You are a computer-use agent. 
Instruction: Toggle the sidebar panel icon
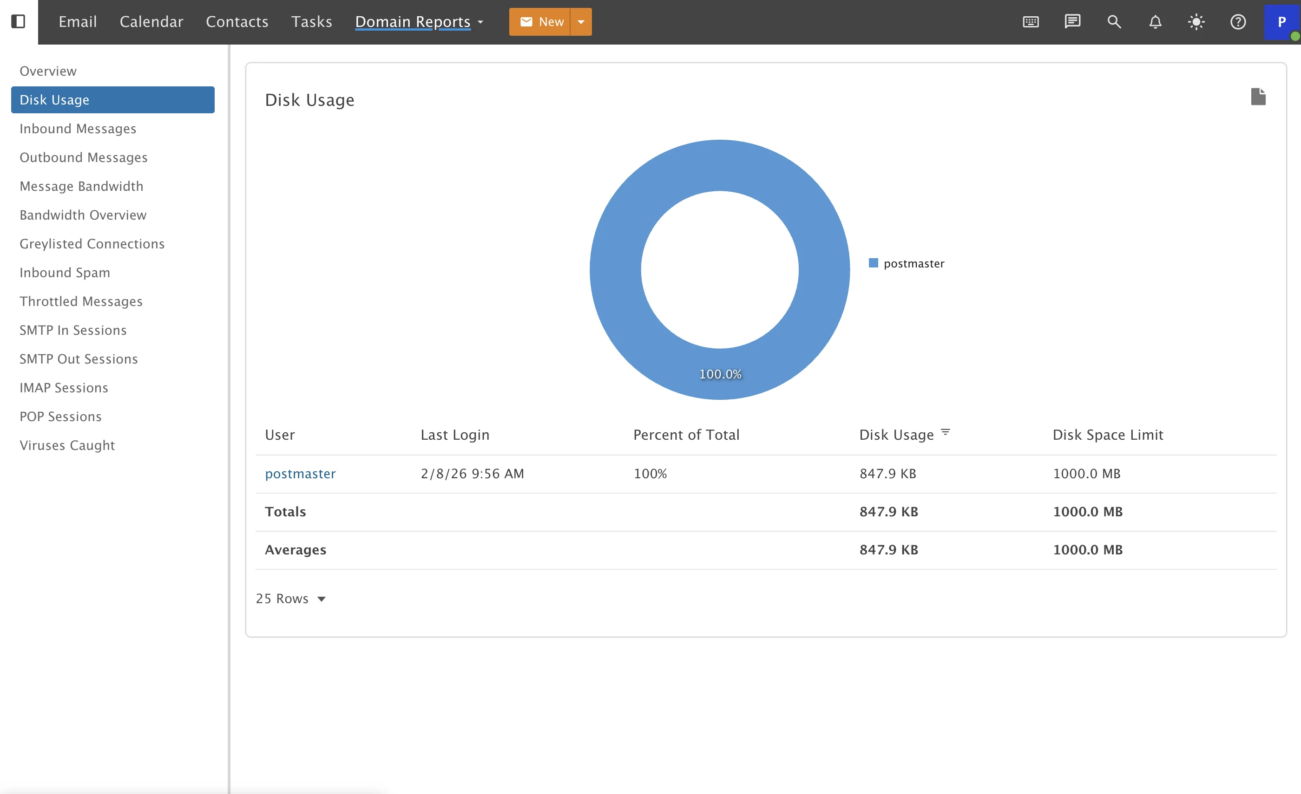coord(19,22)
